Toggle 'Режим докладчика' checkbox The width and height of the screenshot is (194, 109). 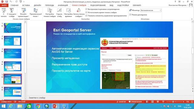click(x=130, y=15)
